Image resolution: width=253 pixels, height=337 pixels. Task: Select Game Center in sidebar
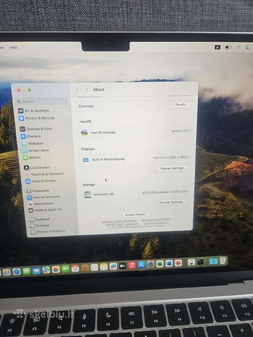click(41, 203)
